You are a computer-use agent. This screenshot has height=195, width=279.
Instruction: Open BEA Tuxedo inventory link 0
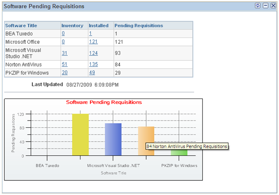click(x=63, y=34)
